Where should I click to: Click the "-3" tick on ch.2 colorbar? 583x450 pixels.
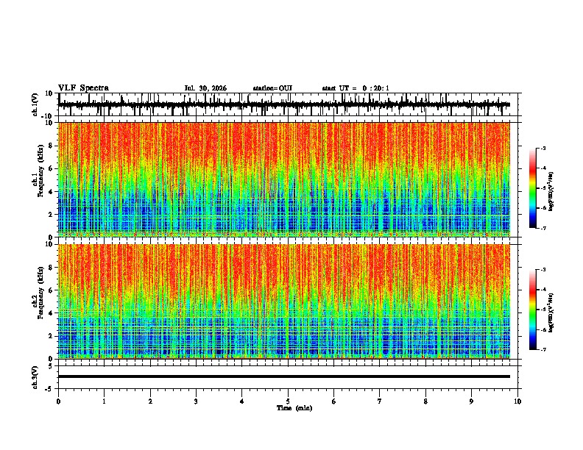point(543,270)
